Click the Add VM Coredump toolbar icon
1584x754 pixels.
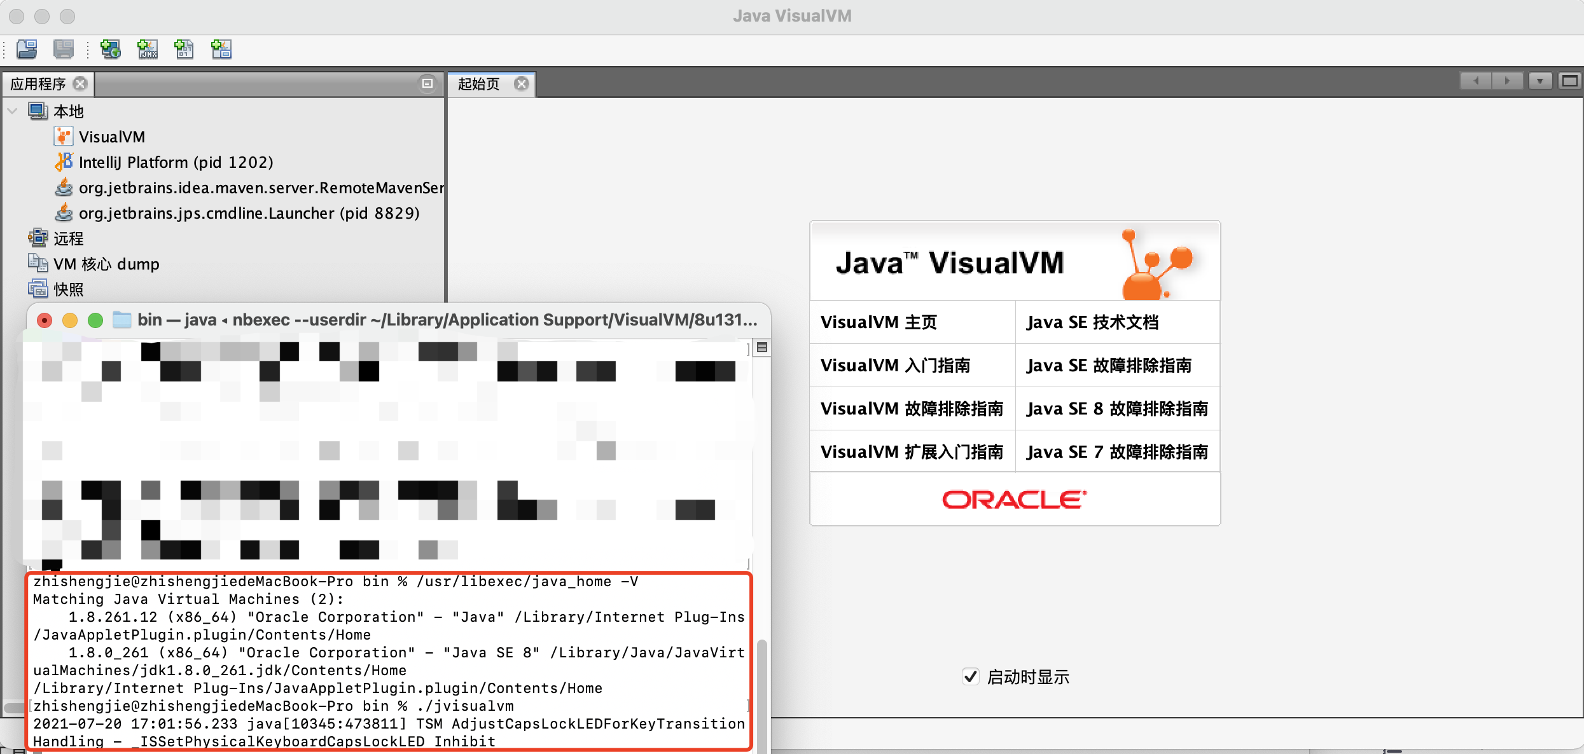(x=184, y=50)
